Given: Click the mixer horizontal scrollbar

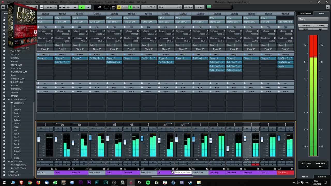Looking at the screenshot, I should (x=172, y=176).
